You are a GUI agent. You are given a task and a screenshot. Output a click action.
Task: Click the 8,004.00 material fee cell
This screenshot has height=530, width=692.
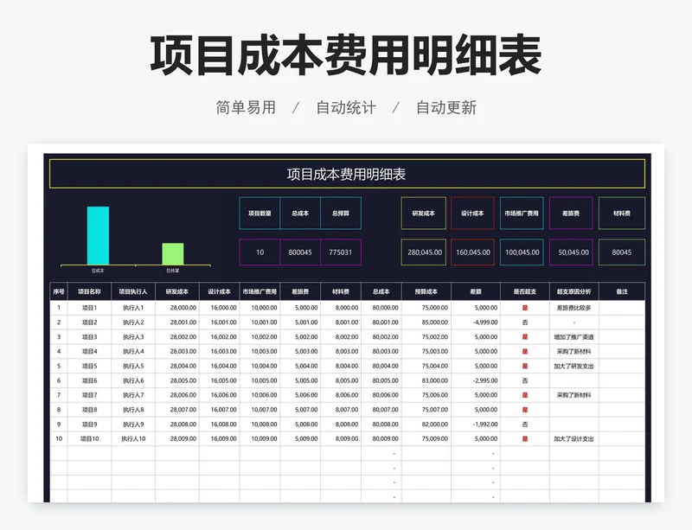pyautogui.click(x=341, y=366)
